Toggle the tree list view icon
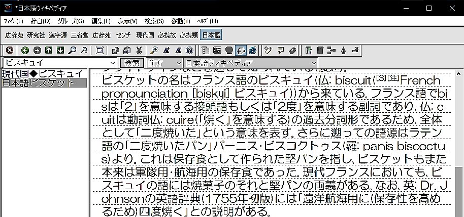Image resolution: width=464 pixels, height=217 pixels. click(x=205, y=51)
